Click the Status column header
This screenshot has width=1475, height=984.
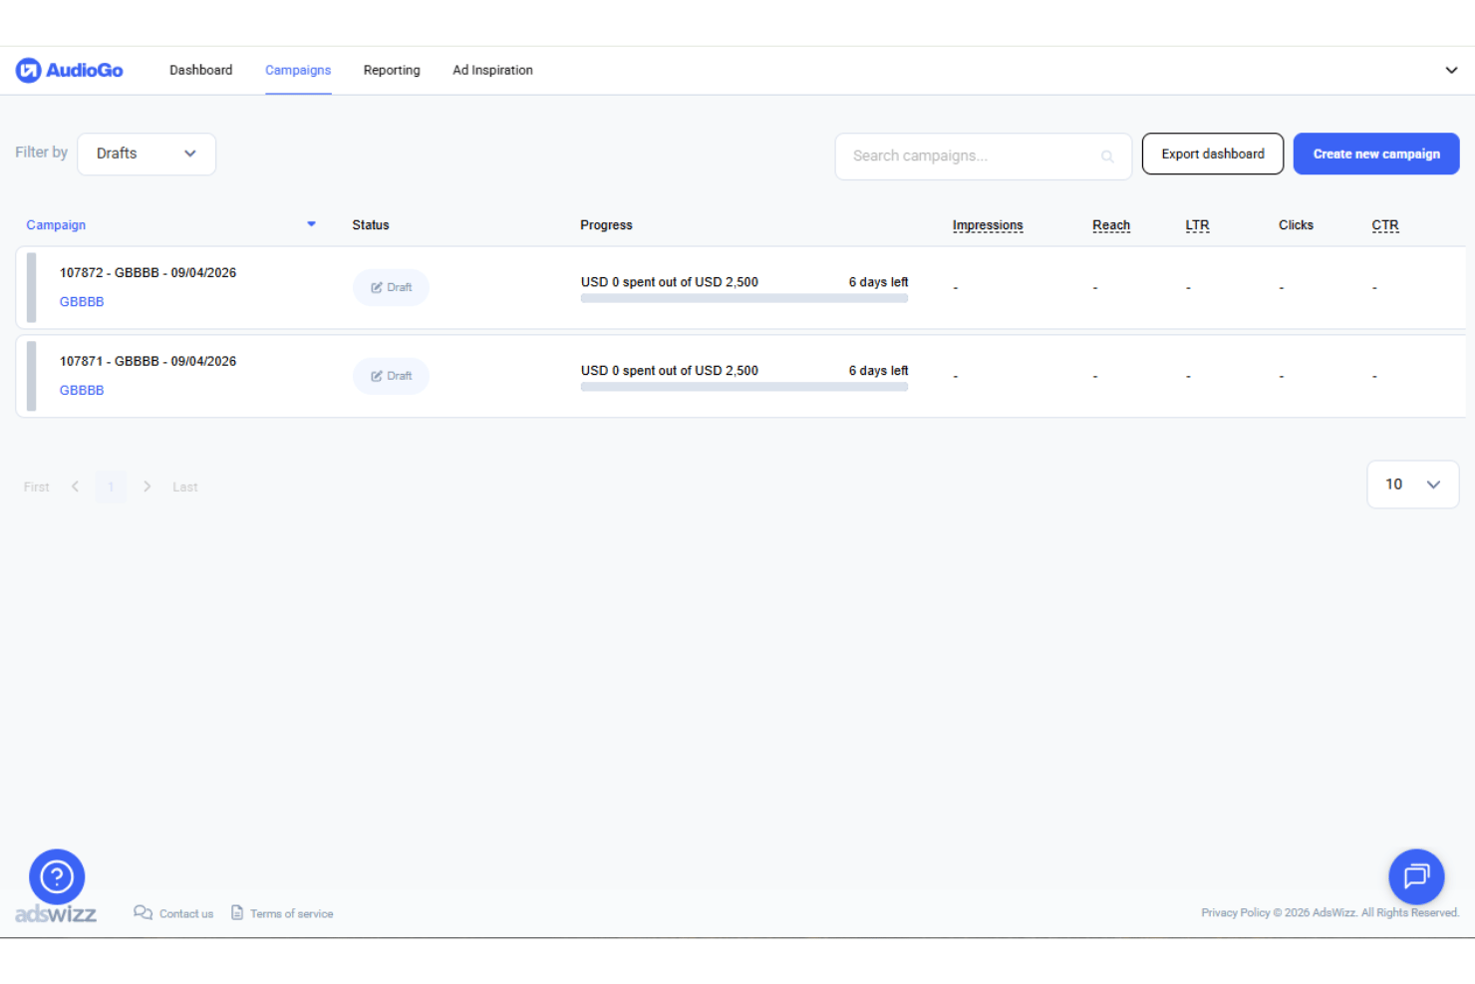[371, 225]
